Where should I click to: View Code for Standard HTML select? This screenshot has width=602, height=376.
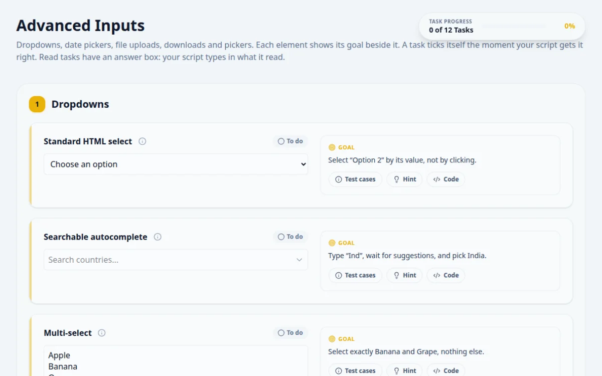[446, 179]
